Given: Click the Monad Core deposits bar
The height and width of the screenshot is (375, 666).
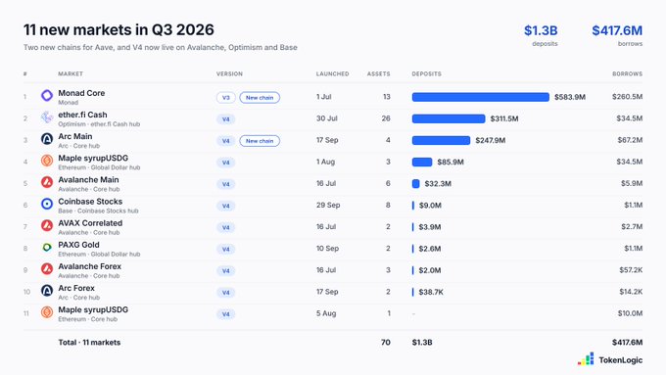Looking at the screenshot, I should click(480, 97).
